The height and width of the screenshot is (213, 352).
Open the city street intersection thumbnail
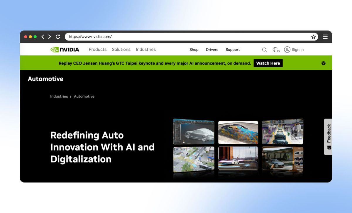pyautogui.click(x=194, y=159)
